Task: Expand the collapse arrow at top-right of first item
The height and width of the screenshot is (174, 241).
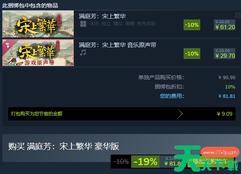Action: (x=238, y=15)
